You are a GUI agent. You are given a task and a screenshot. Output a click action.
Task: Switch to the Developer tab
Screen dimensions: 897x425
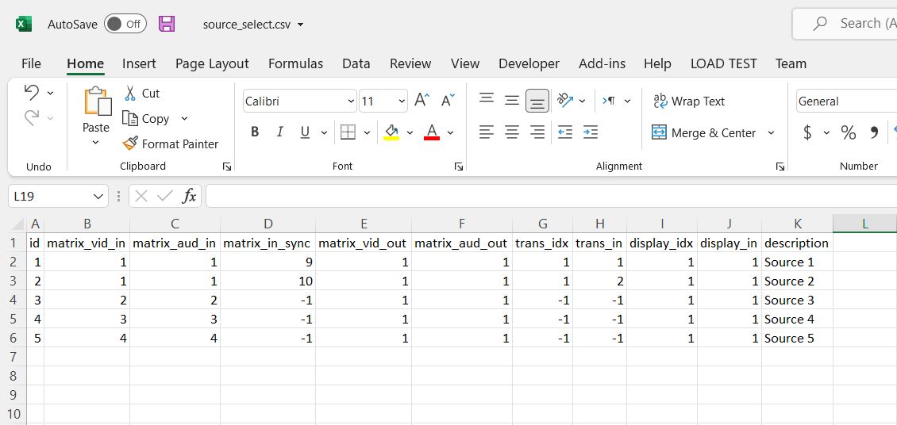tap(529, 63)
